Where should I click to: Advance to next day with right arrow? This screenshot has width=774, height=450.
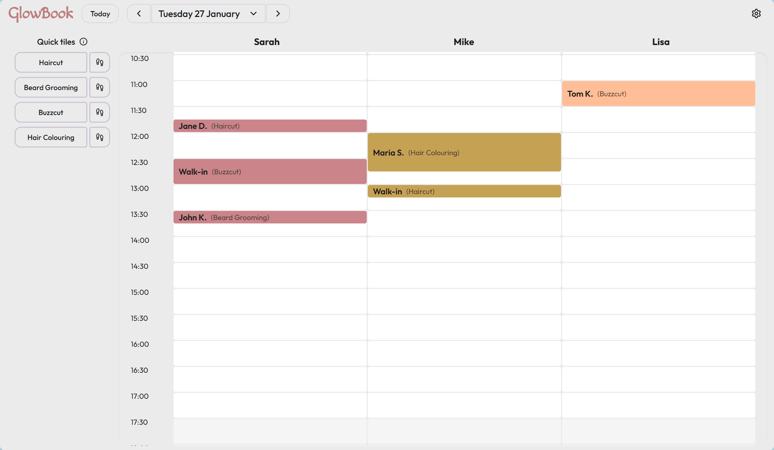point(278,14)
